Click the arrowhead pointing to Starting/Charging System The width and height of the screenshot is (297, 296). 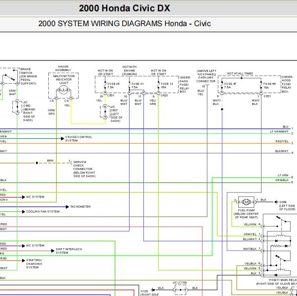(24, 261)
